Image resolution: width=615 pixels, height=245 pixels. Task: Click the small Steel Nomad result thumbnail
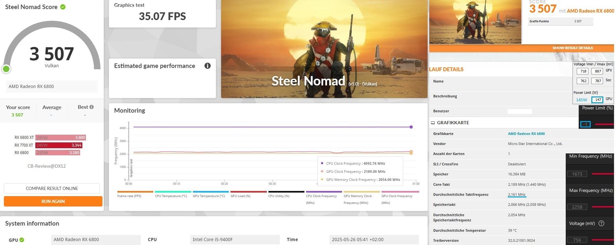pyautogui.click(x=475, y=22)
